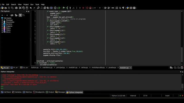Collapse the K_ESCAPE if-block fold marker

35,21
